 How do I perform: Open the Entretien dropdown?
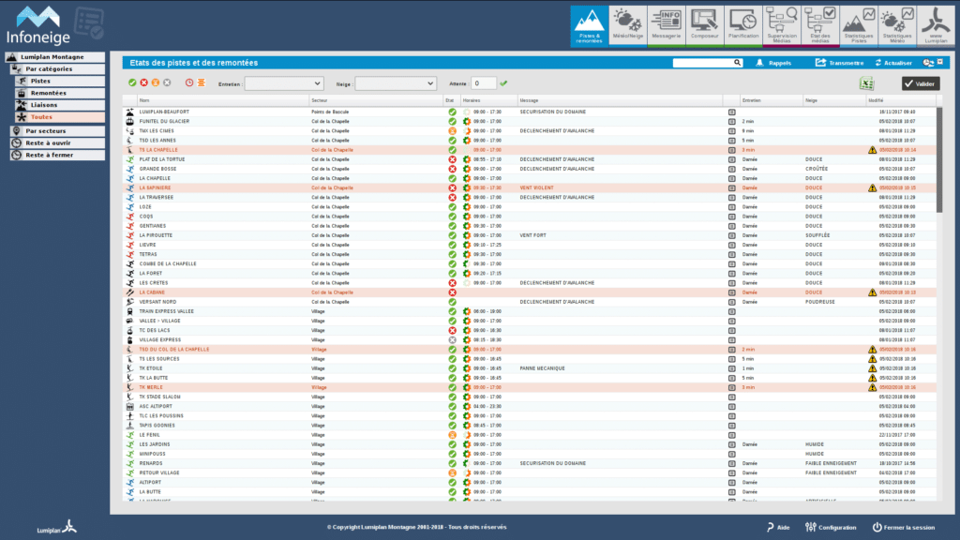[x=283, y=83]
